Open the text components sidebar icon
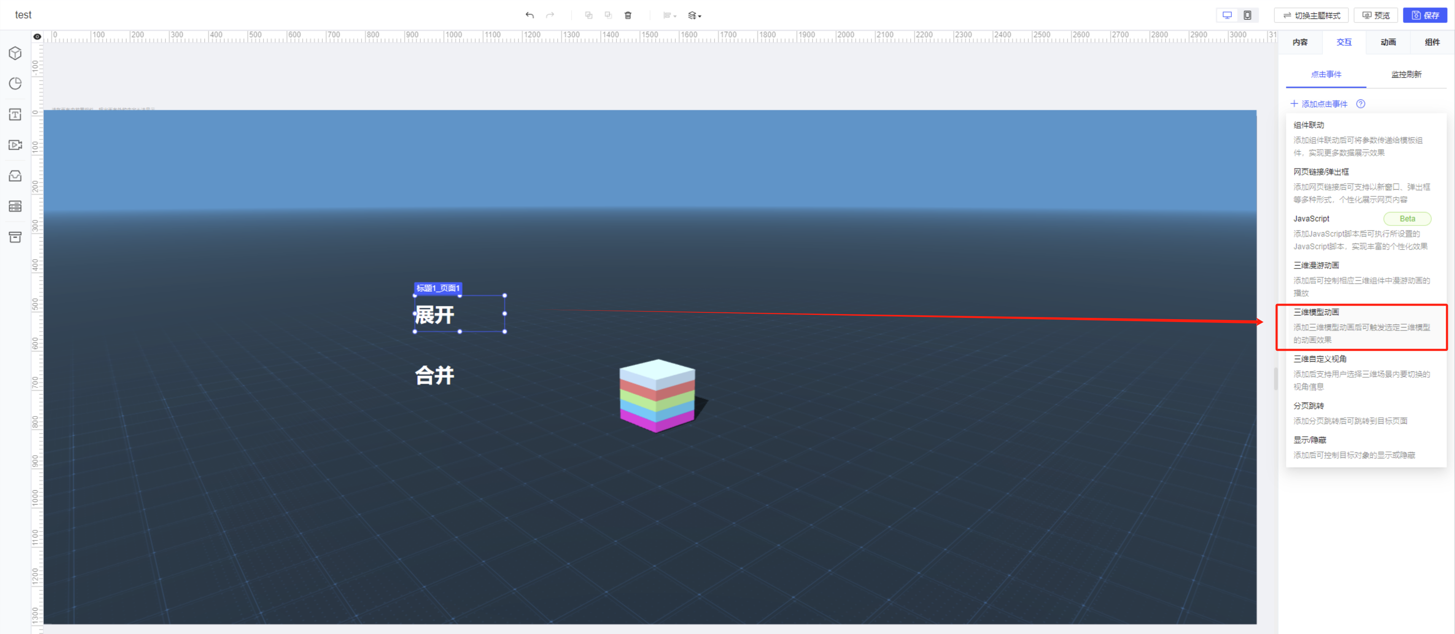 (15, 115)
